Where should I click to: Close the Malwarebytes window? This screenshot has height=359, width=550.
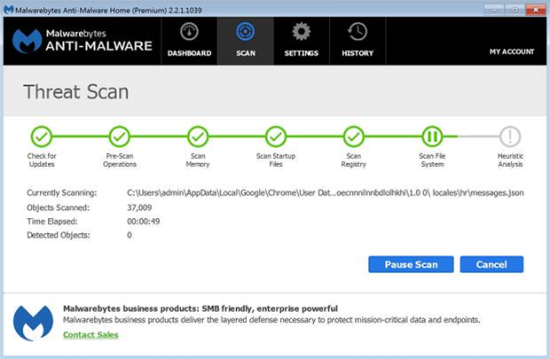536,10
